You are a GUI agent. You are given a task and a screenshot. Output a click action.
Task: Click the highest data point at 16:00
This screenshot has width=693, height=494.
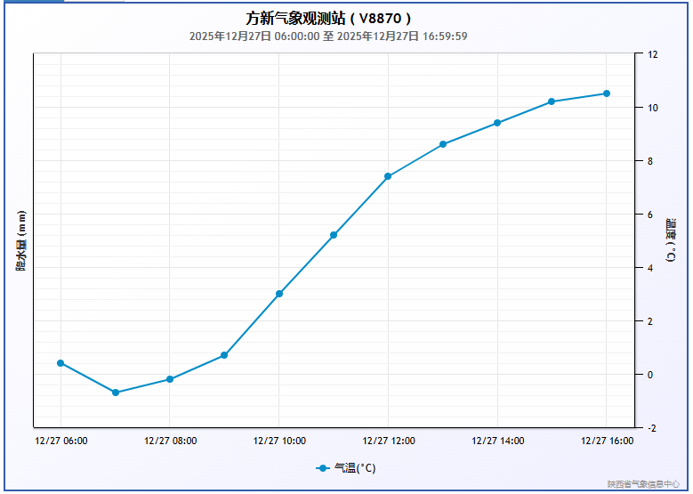(x=607, y=93)
